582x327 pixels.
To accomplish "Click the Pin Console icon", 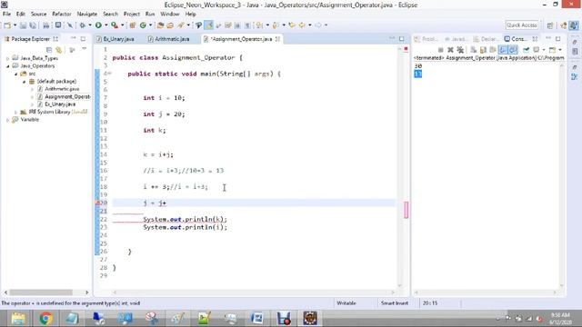I will [526, 50].
